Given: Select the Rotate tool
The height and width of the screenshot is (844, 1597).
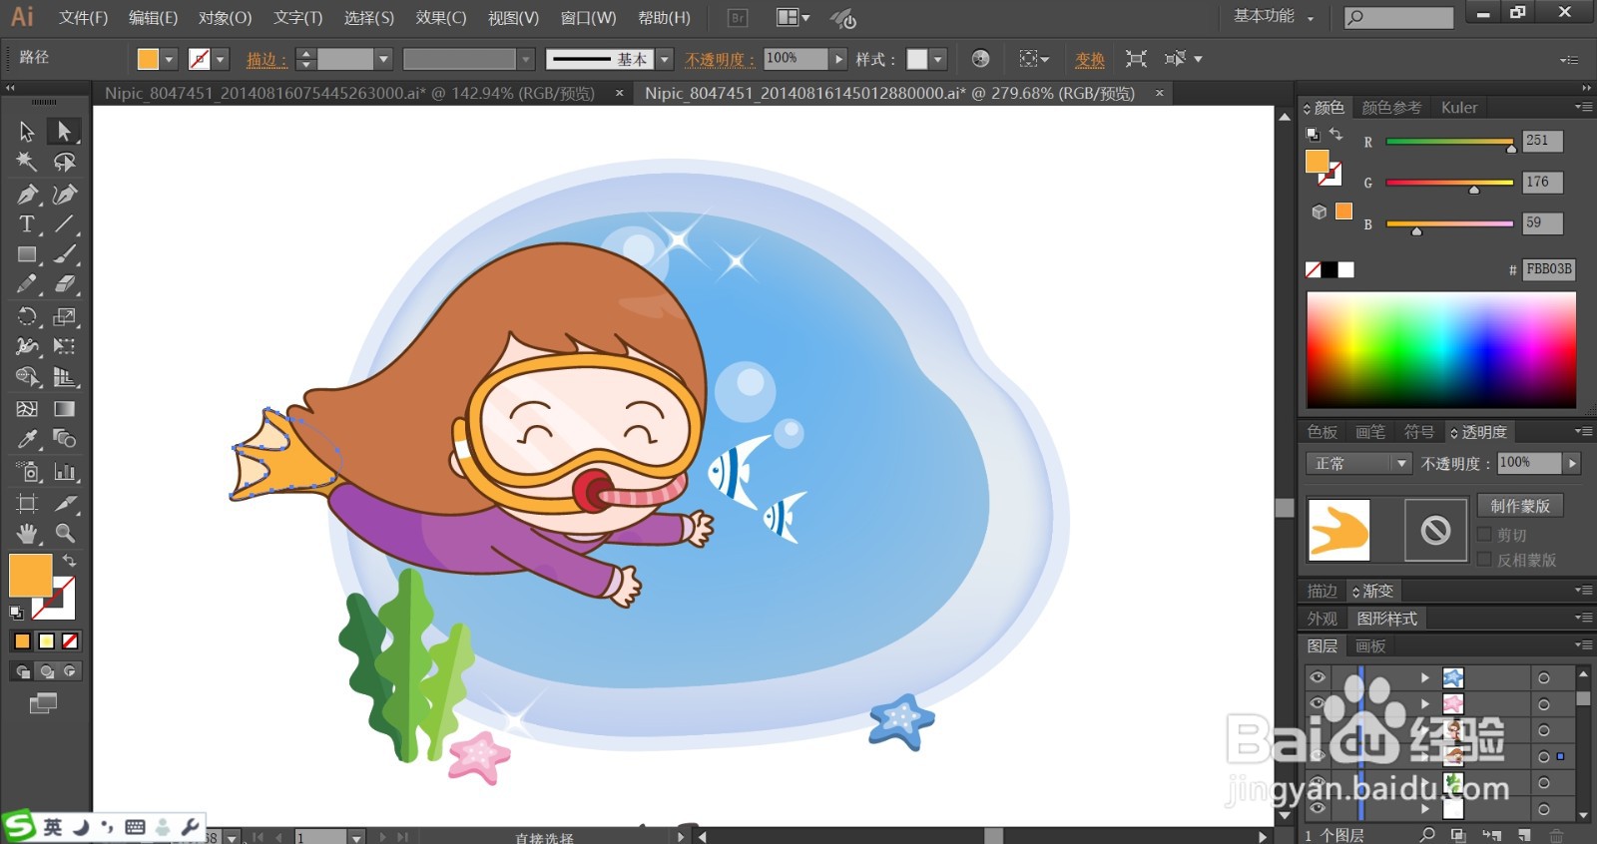Looking at the screenshot, I should pos(27,316).
